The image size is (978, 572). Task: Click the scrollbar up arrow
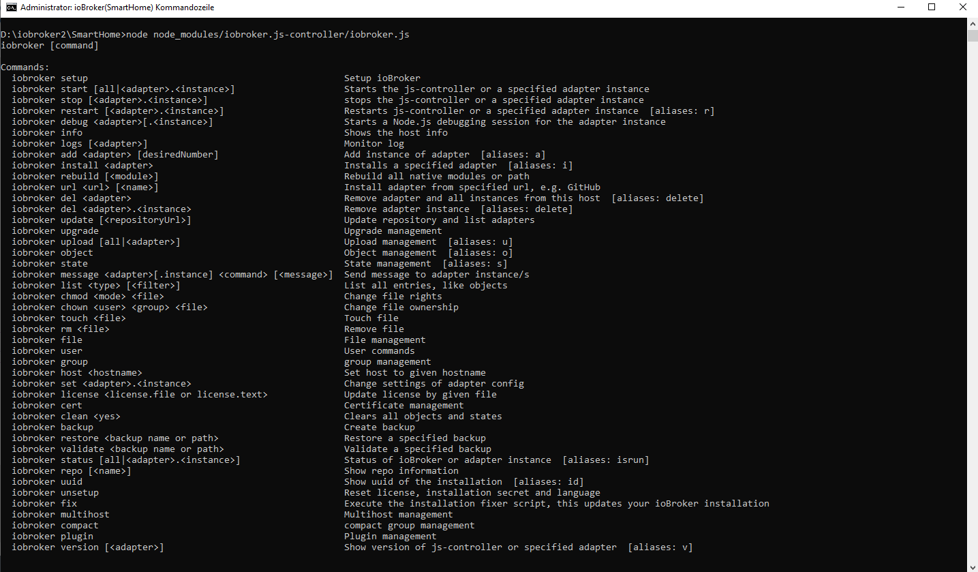point(973,23)
